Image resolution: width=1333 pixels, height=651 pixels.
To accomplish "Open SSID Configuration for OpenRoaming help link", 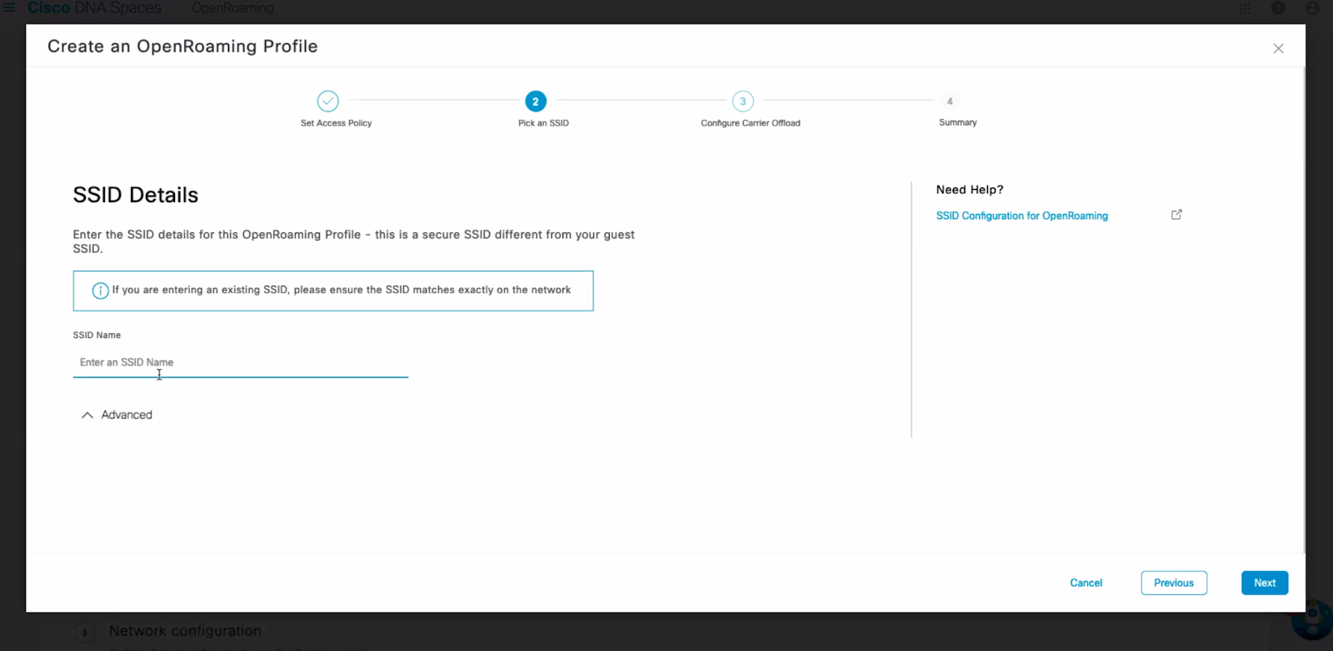I will pyautogui.click(x=1022, y=216).
